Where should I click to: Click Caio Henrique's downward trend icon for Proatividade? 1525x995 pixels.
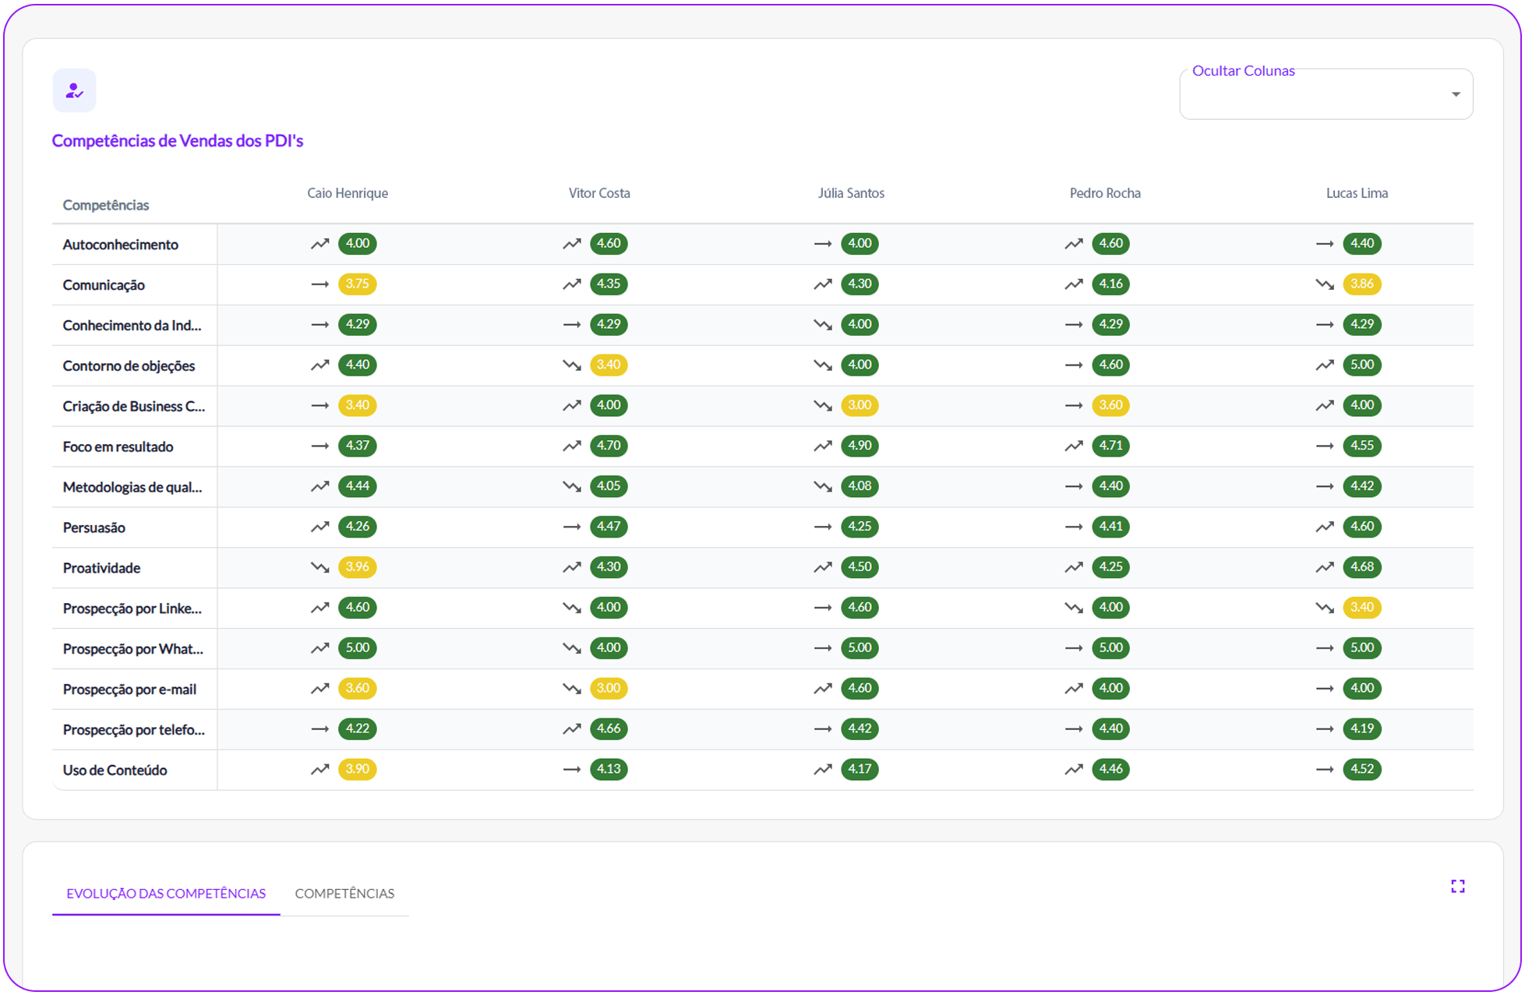(x=319, y=567)
